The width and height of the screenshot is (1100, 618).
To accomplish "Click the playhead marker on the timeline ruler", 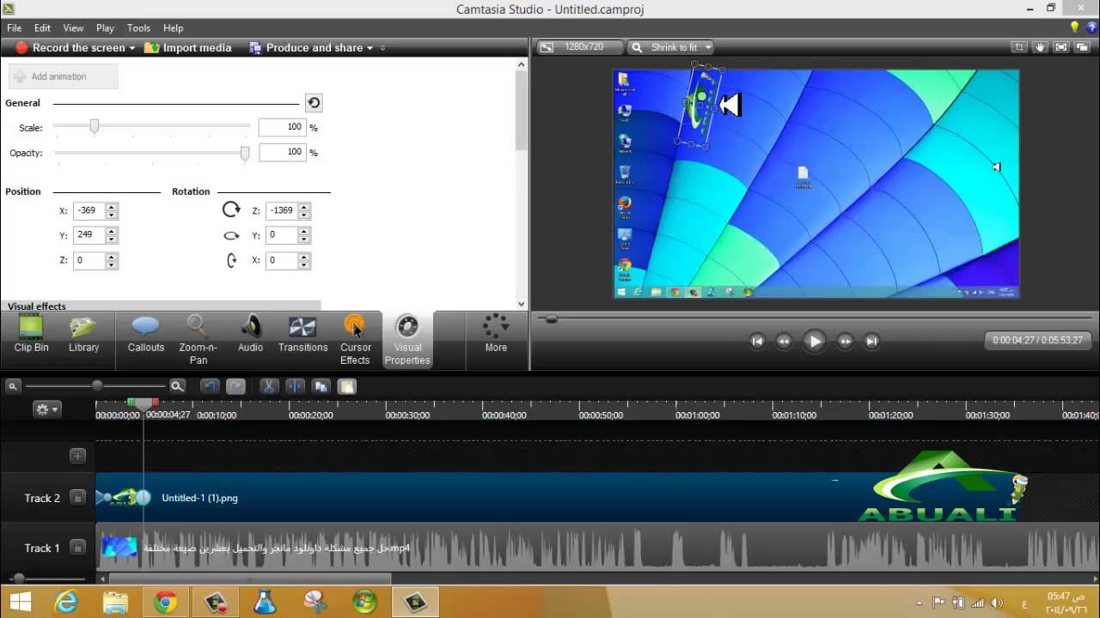I will (143, 403).
